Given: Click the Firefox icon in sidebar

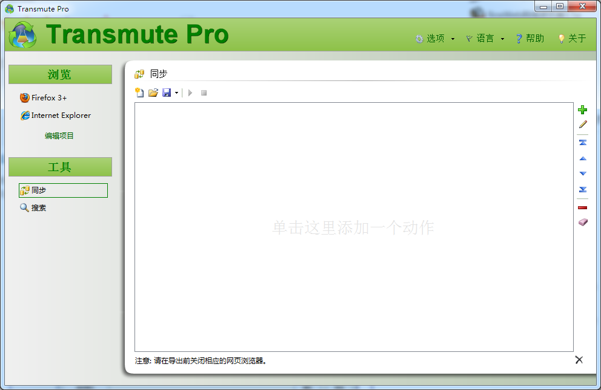Looking at the screenshot, I should click(24, 98).
